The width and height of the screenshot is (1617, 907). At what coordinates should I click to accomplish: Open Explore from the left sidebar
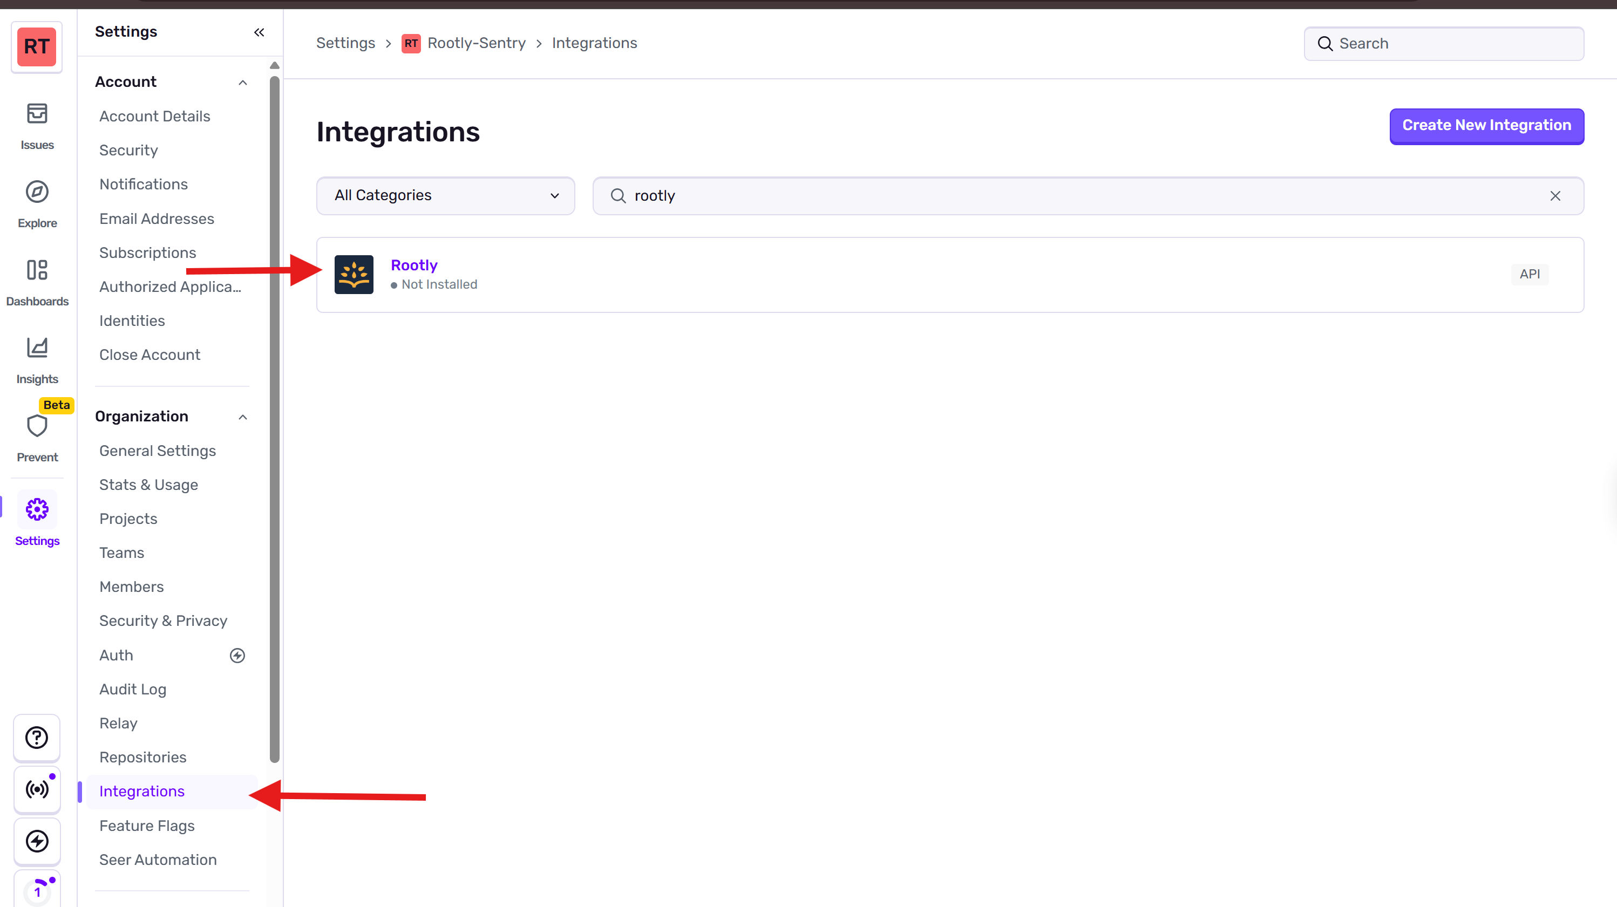click(36, 202)
